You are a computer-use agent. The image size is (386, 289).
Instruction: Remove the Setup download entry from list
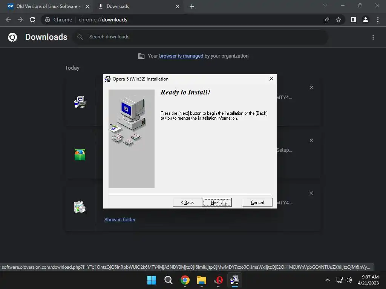(x=311, y=140)
